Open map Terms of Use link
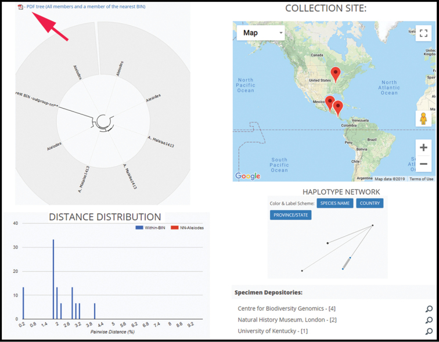 (421, 179)
